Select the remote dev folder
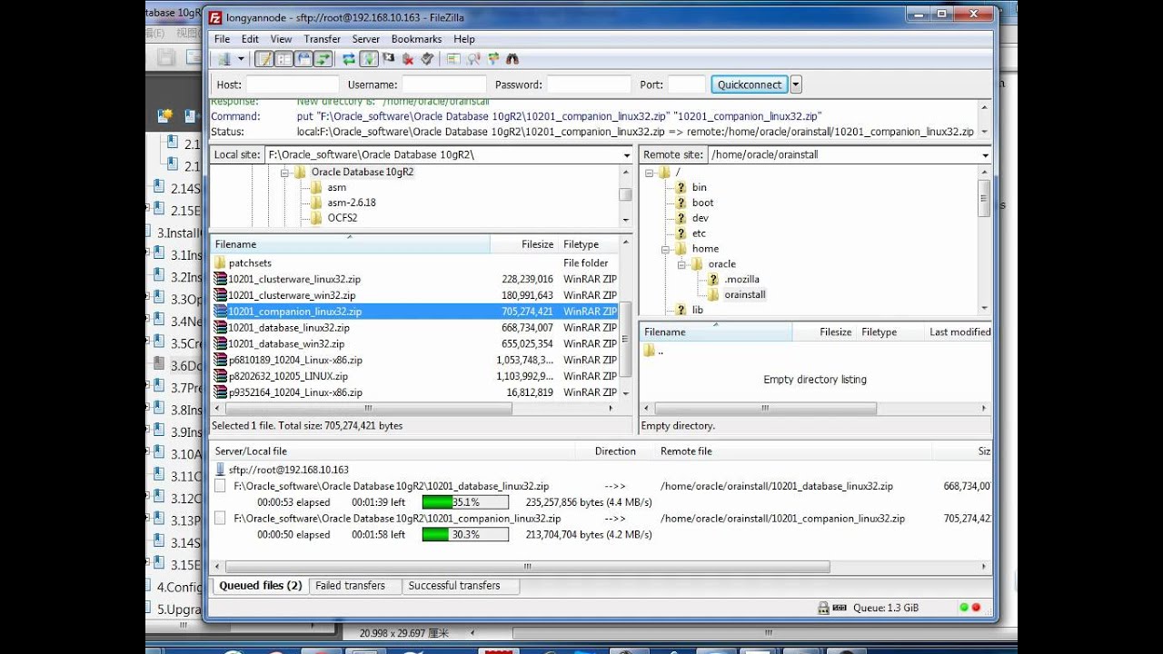 pos(700,218)
